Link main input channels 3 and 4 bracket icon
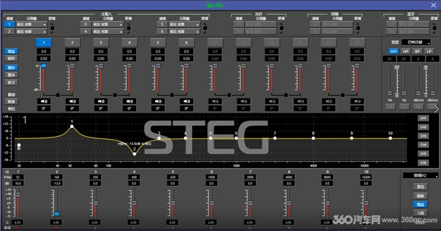This screenshot has width=441, height=231. pyautogui.click(x=128, y=28)
